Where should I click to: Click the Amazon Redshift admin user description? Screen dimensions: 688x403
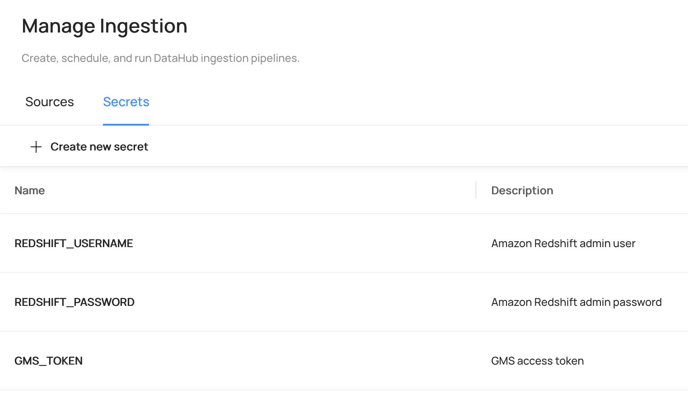tap(563, 244)
